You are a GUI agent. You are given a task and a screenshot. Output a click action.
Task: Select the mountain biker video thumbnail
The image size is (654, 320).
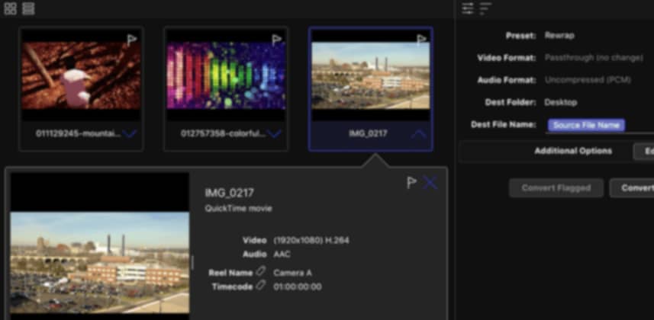point(81,75)
